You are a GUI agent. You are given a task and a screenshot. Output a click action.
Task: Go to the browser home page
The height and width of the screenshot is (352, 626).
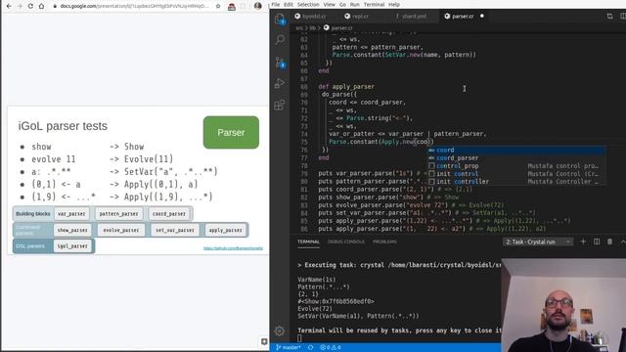[41, 6]
